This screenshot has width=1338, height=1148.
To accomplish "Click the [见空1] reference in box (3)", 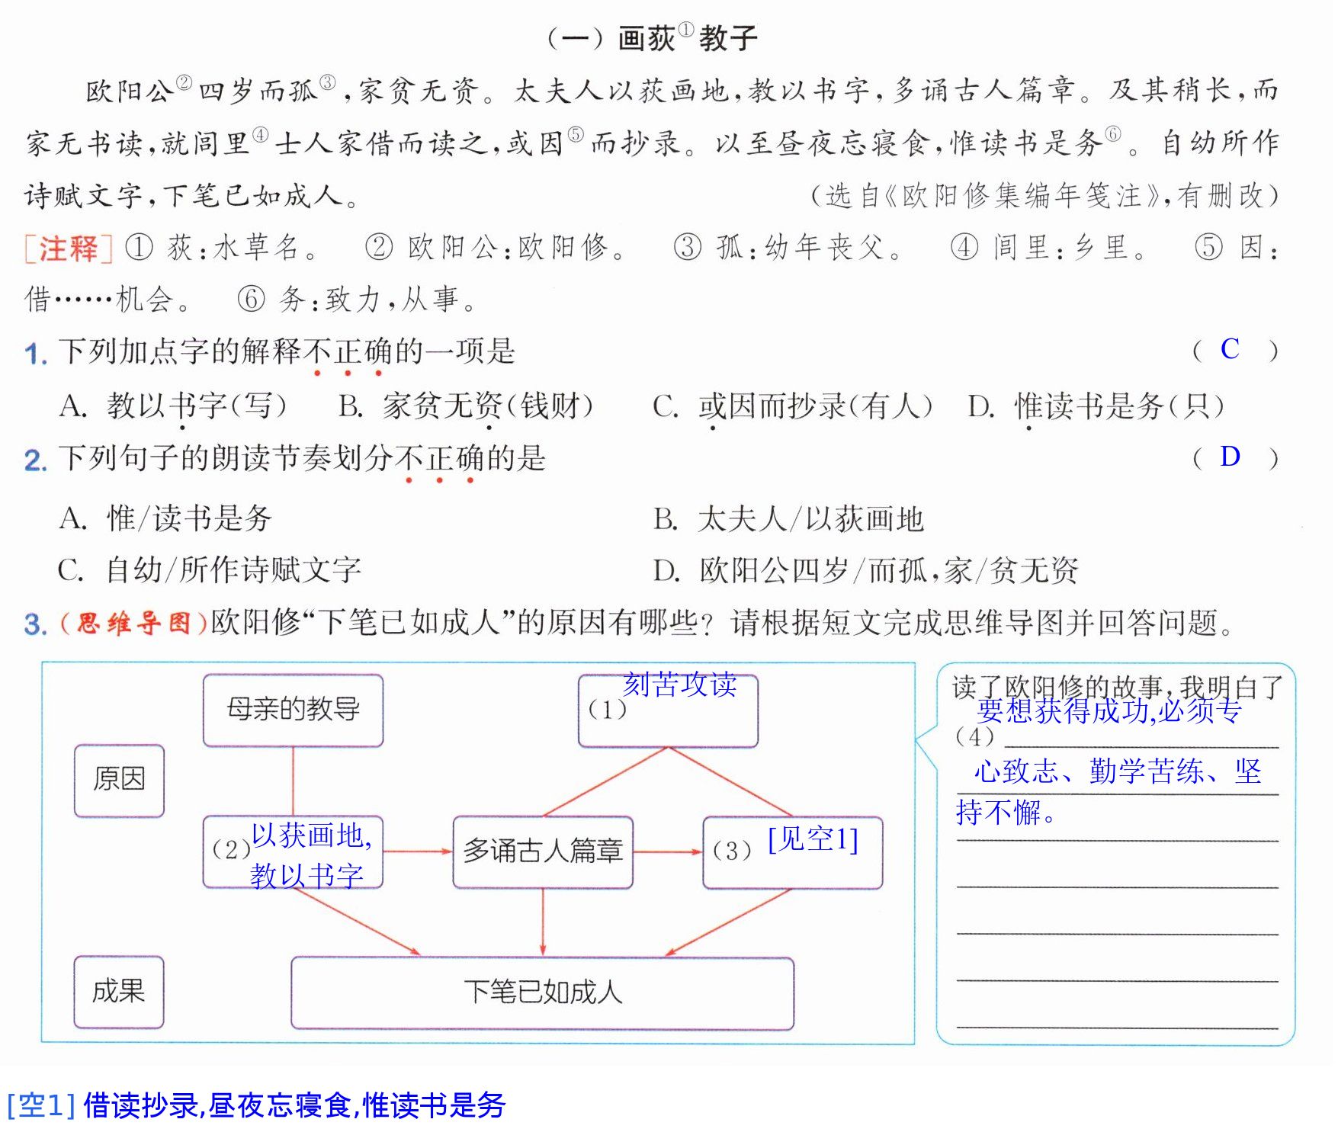I will click(x=813, y=839).
